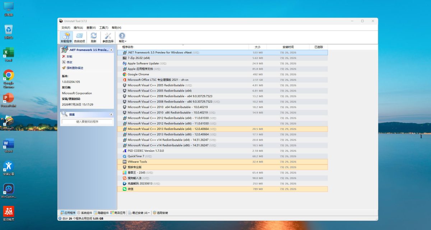Click the 卸载程序 toolbar icon
Viewport: 431px width, 230px height.
point(66,37)
